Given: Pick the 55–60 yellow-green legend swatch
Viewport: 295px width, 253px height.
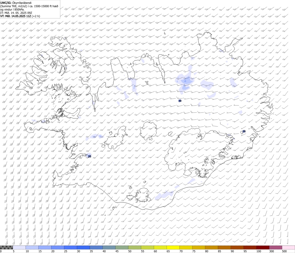Looking at the screenshot, I should click(x=147, y=248).
